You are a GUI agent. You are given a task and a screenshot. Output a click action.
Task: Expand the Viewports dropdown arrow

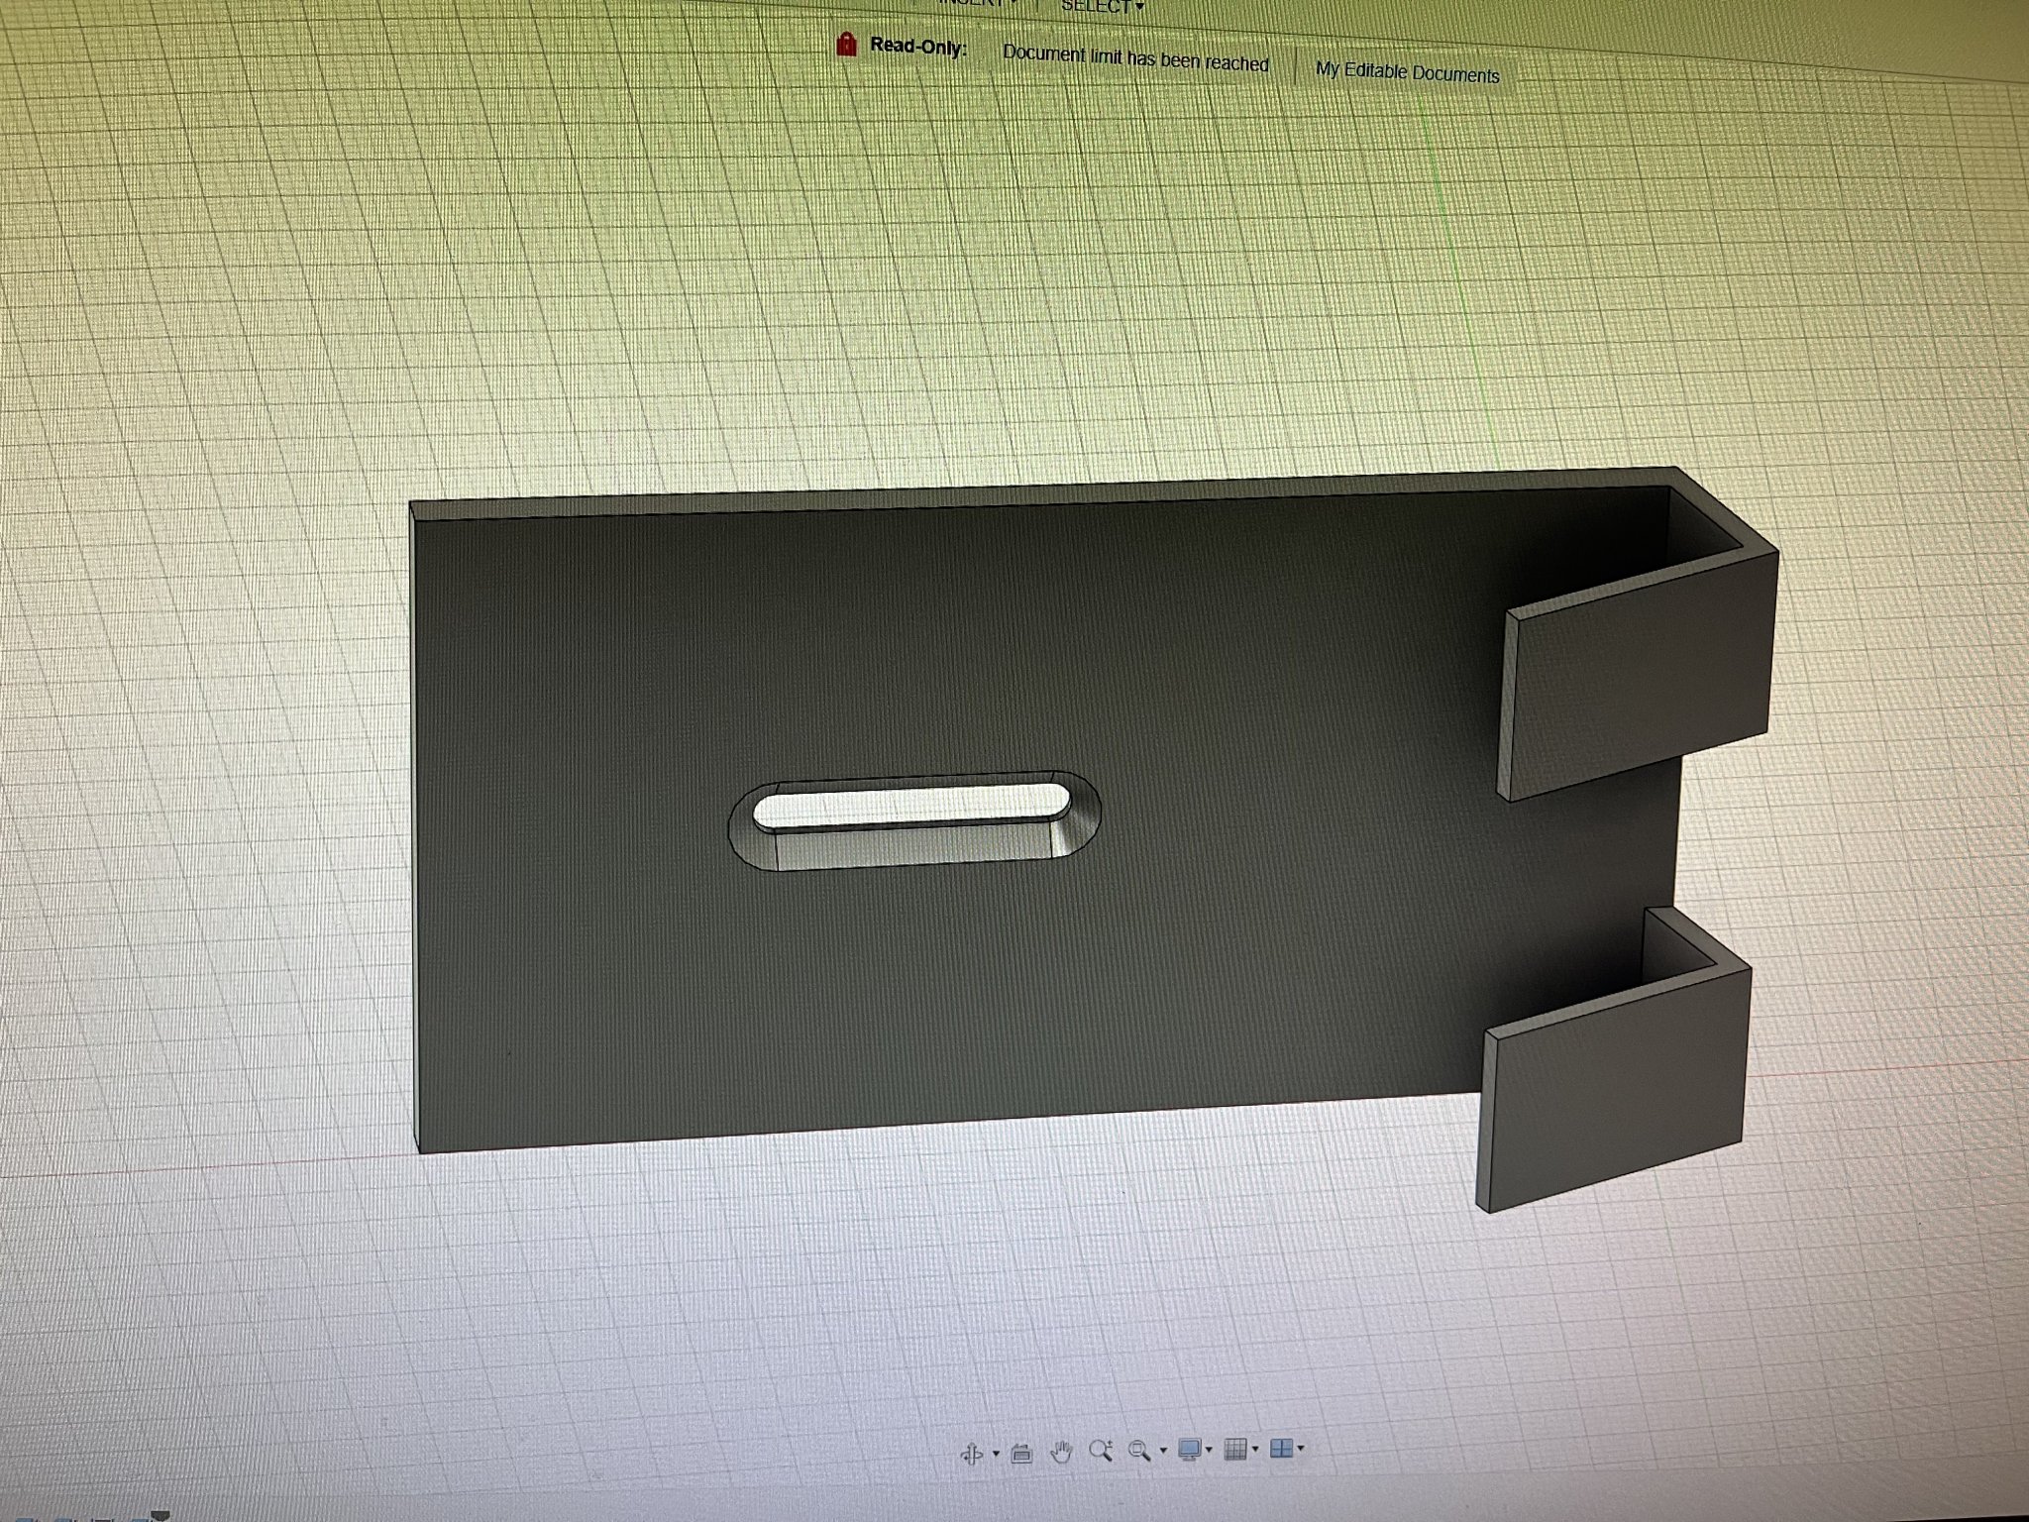[1300, 1449]
